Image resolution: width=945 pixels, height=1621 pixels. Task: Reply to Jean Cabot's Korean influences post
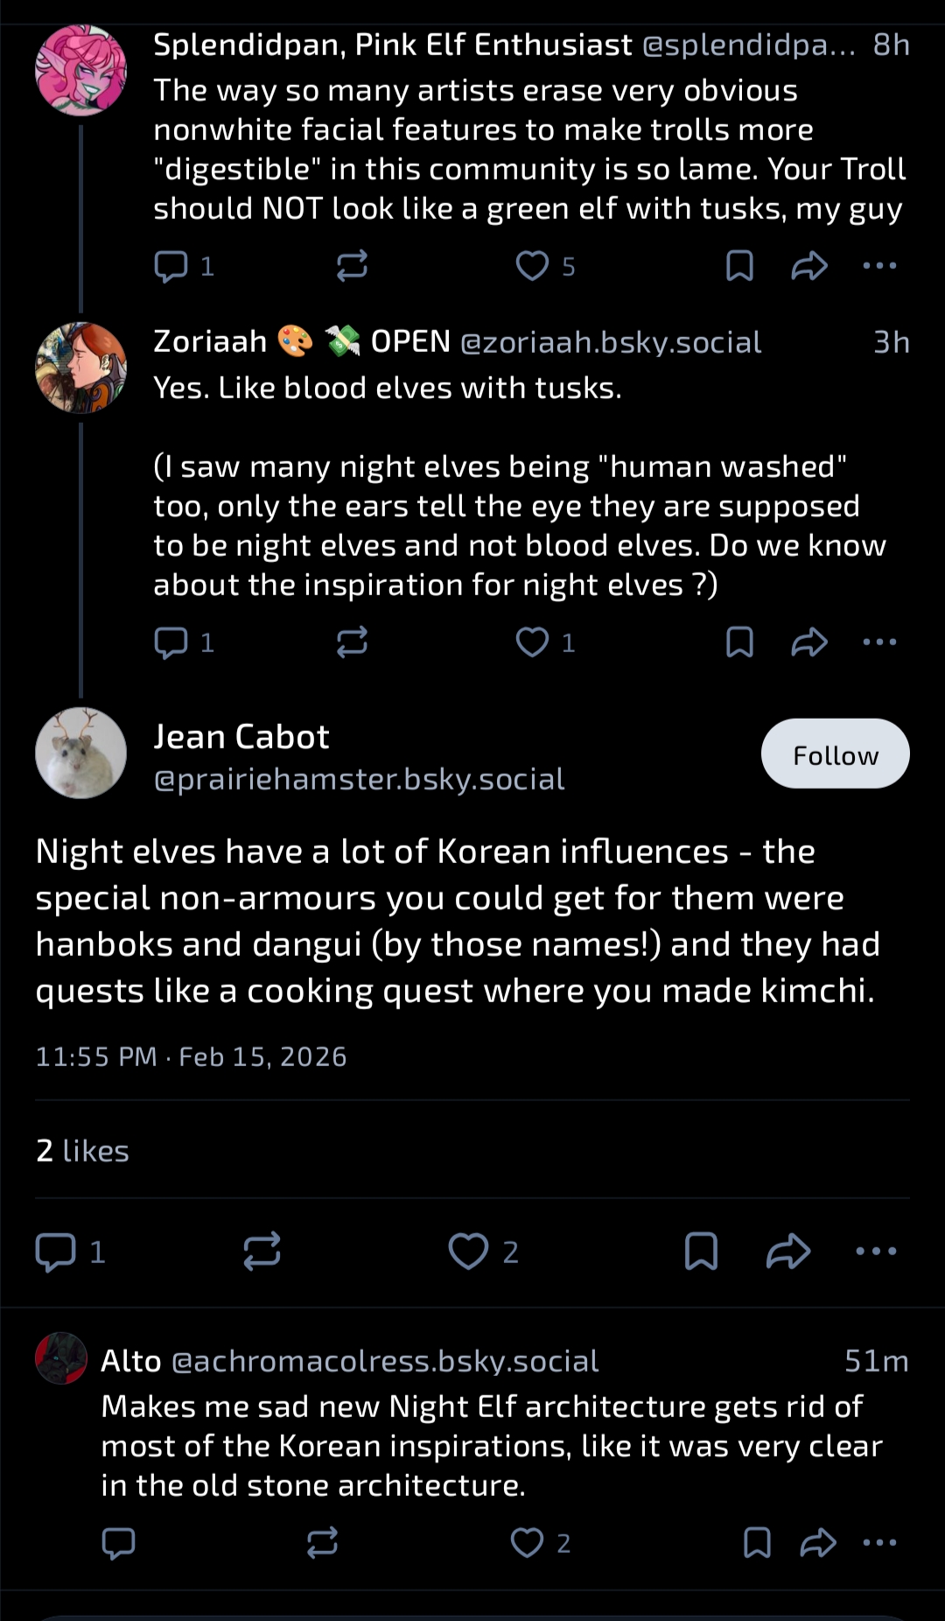55,1252
